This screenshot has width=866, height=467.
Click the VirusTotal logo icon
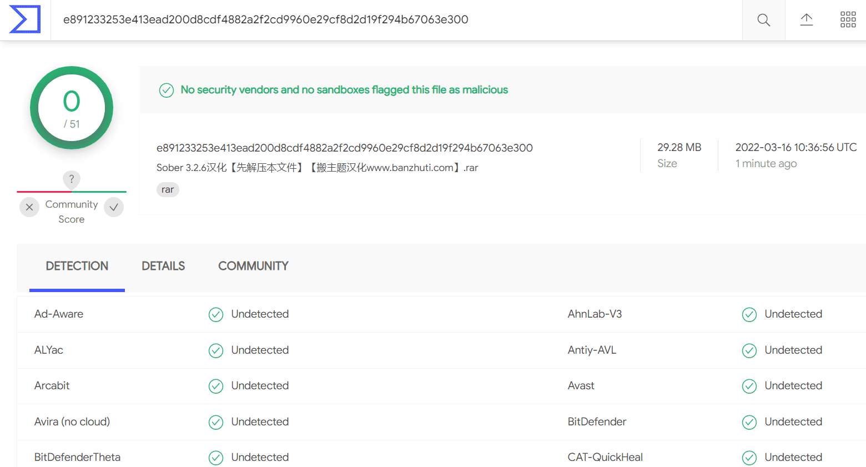tap(25, 19)
